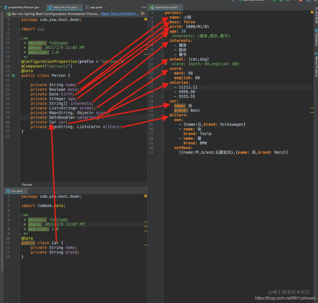The image size is (318, 303).
Task: Open the Database tool window
Action: coord(316,38)
